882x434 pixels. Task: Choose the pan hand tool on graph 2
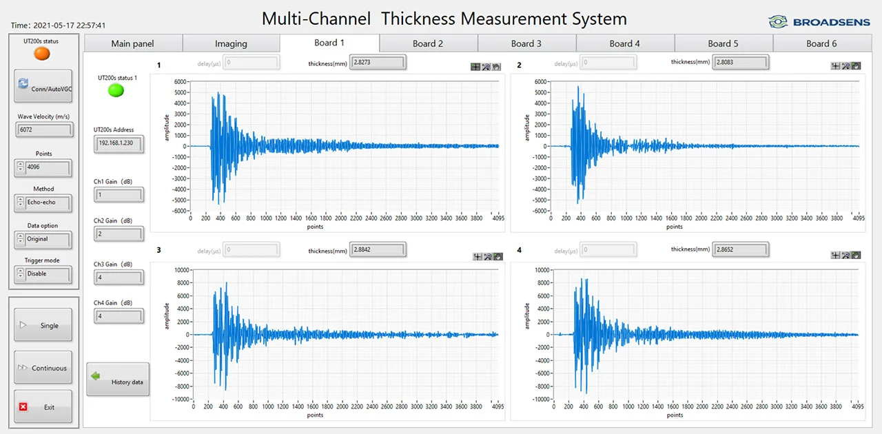(856, 66)
